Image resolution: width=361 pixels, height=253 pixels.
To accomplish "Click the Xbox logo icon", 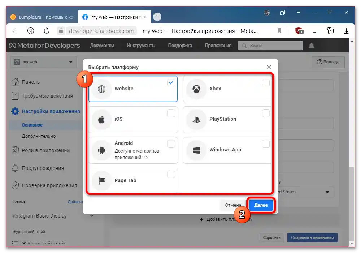I will coord(196,89).
